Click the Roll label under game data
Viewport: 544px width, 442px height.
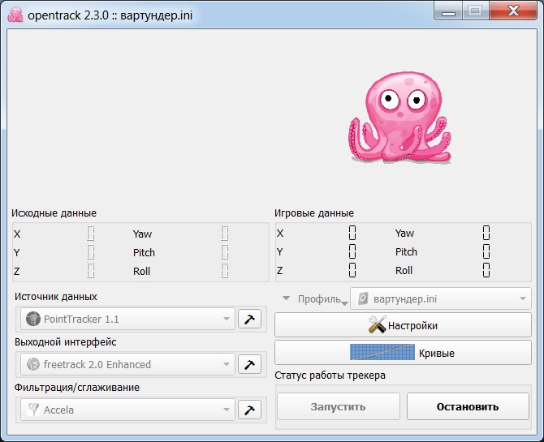click(x=404, y=270)
